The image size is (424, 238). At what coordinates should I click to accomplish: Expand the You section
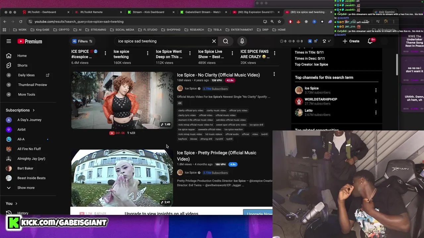pyautogui.click(x=12, y=203)
